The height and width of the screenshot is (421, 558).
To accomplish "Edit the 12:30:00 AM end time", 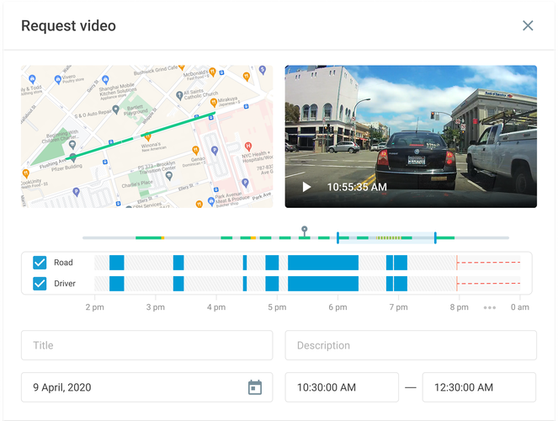I will pos(479,387).
